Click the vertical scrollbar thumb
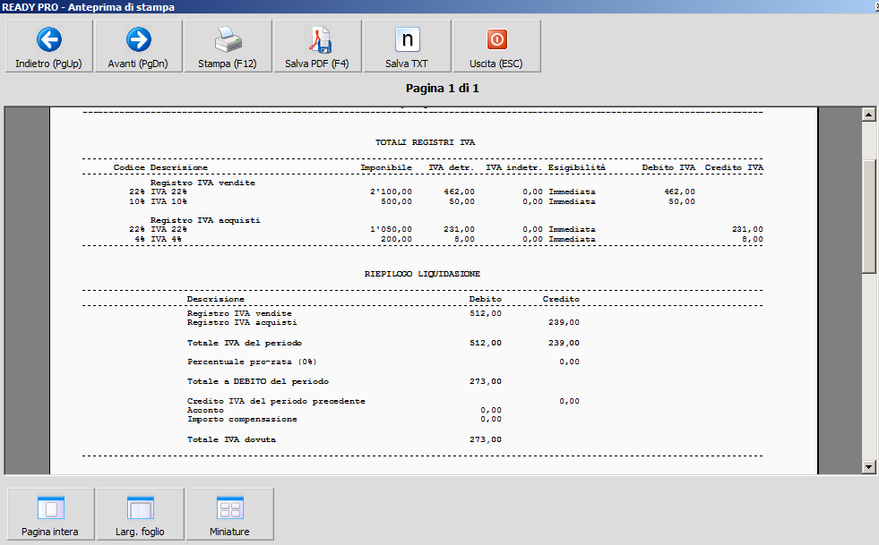The height and width of the screenshot is (545, 879). point(868,216)
